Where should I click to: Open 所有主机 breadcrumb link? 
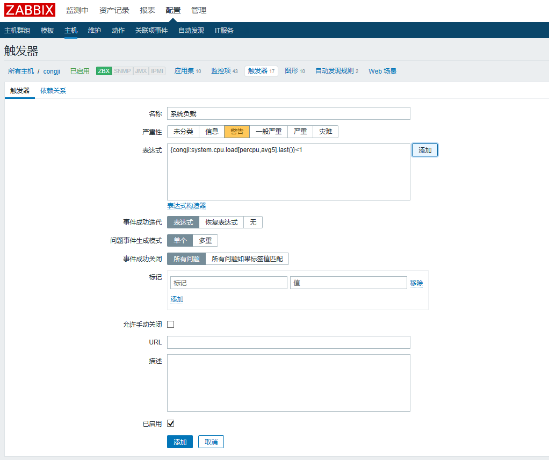[x=21, y=71]
